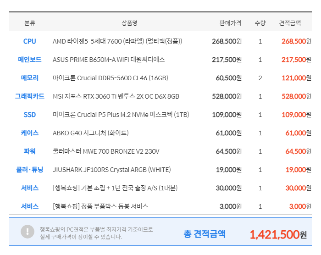Click the total amount 1,421,500원
Screen dimensions: 321x255
point(278,234)
